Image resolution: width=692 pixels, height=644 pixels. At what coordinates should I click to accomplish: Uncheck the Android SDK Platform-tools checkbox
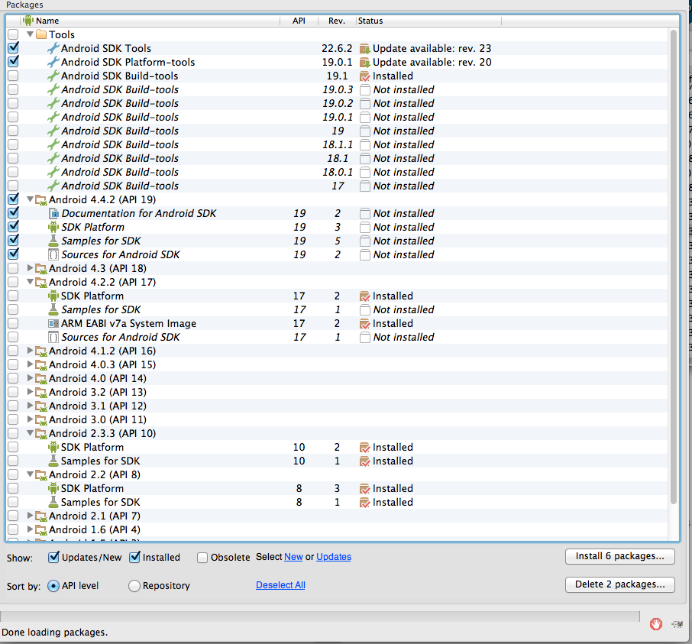point(13,62)
